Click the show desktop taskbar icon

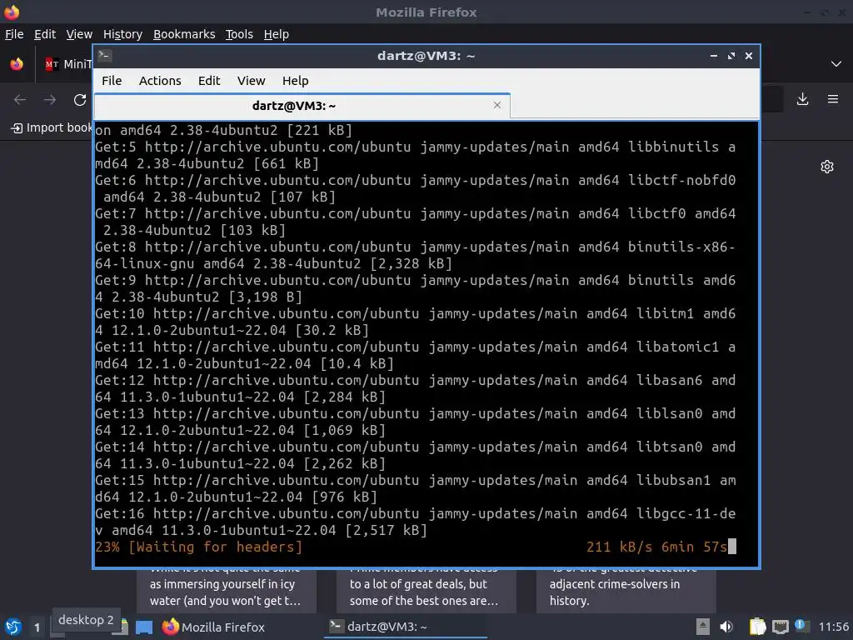coord(144,627)
